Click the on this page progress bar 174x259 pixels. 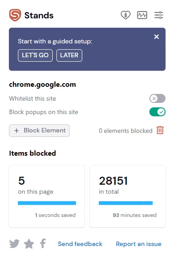click(47, 203)
